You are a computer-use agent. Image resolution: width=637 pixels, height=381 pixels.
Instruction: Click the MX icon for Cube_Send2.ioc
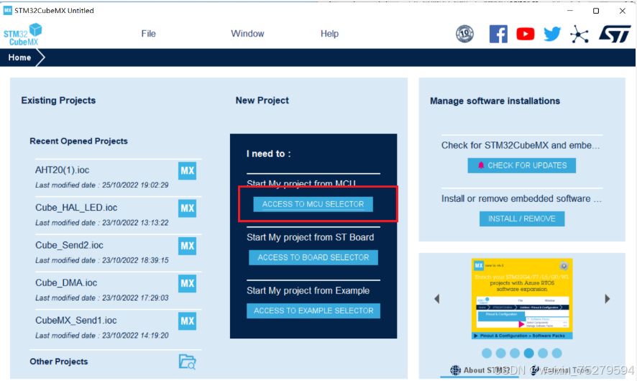click(187, 246)
